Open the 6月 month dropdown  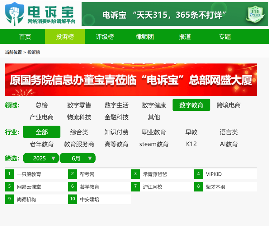(78, 158)
